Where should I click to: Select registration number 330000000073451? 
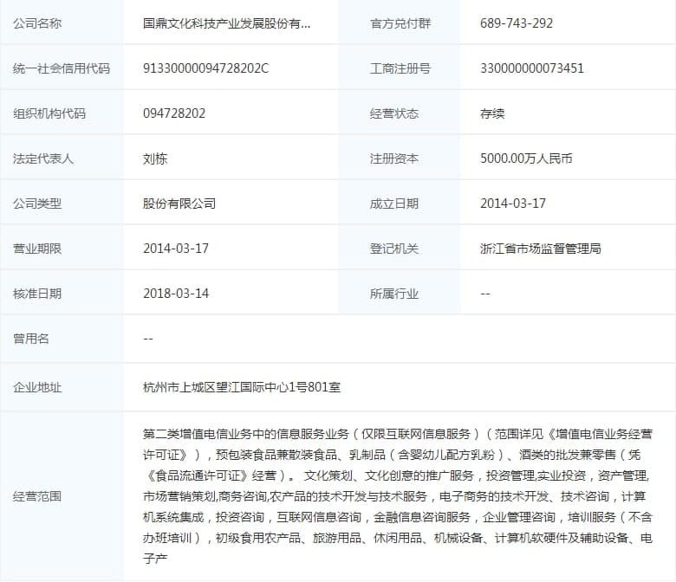(532, 68)
